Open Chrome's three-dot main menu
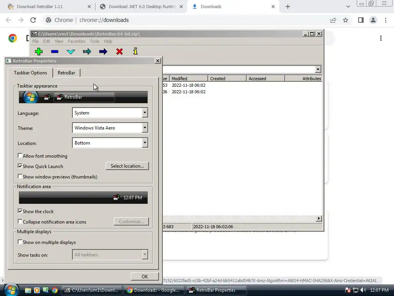Image resolution: width=394 pixels, height=296 pixels. 386,20
